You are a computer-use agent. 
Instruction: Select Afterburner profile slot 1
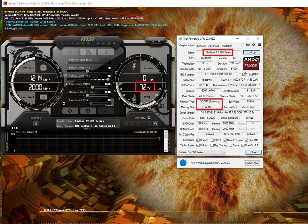[125, 124]
